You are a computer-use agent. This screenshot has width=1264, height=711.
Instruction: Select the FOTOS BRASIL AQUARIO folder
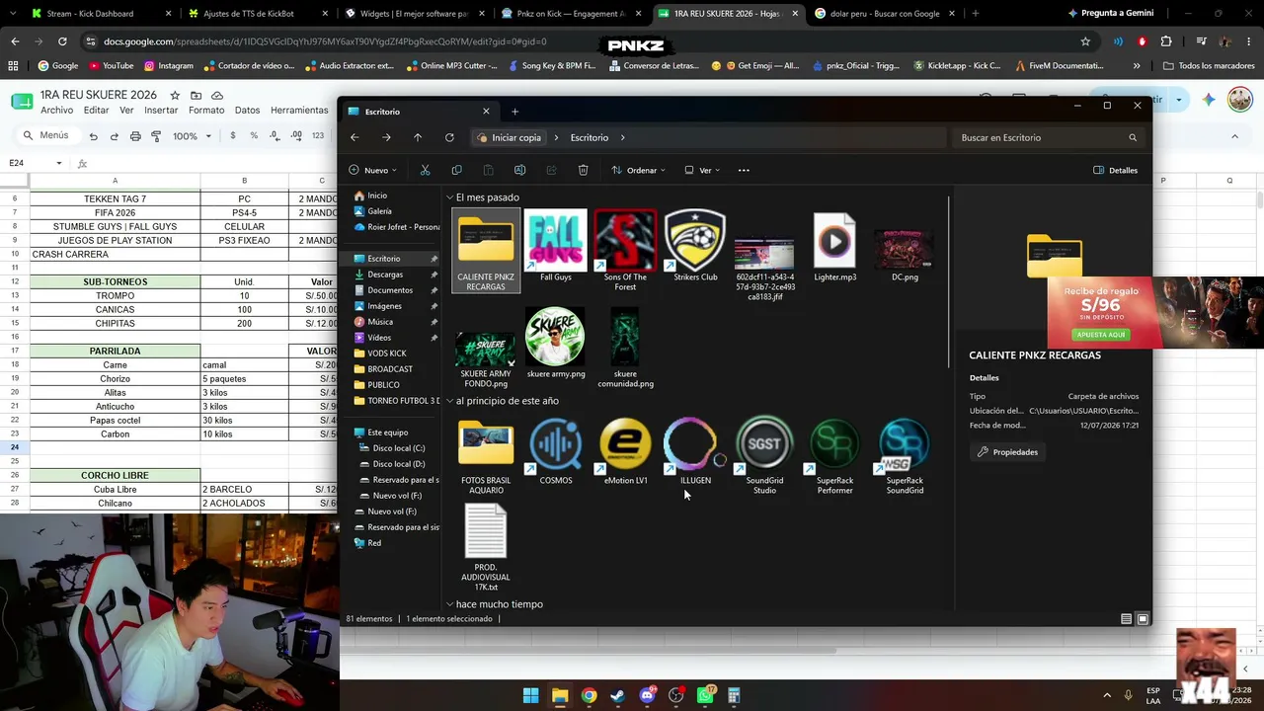[486, 445]
